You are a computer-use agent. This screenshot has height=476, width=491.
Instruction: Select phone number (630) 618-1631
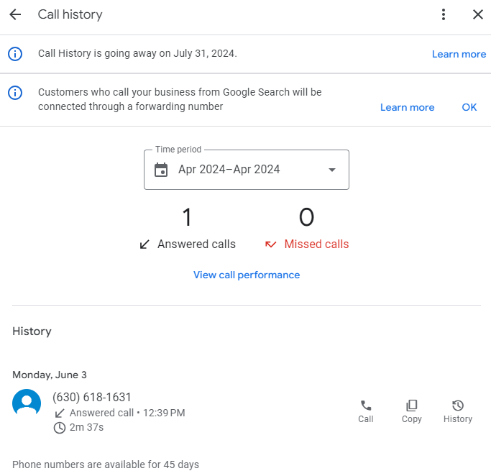[92, 397]
